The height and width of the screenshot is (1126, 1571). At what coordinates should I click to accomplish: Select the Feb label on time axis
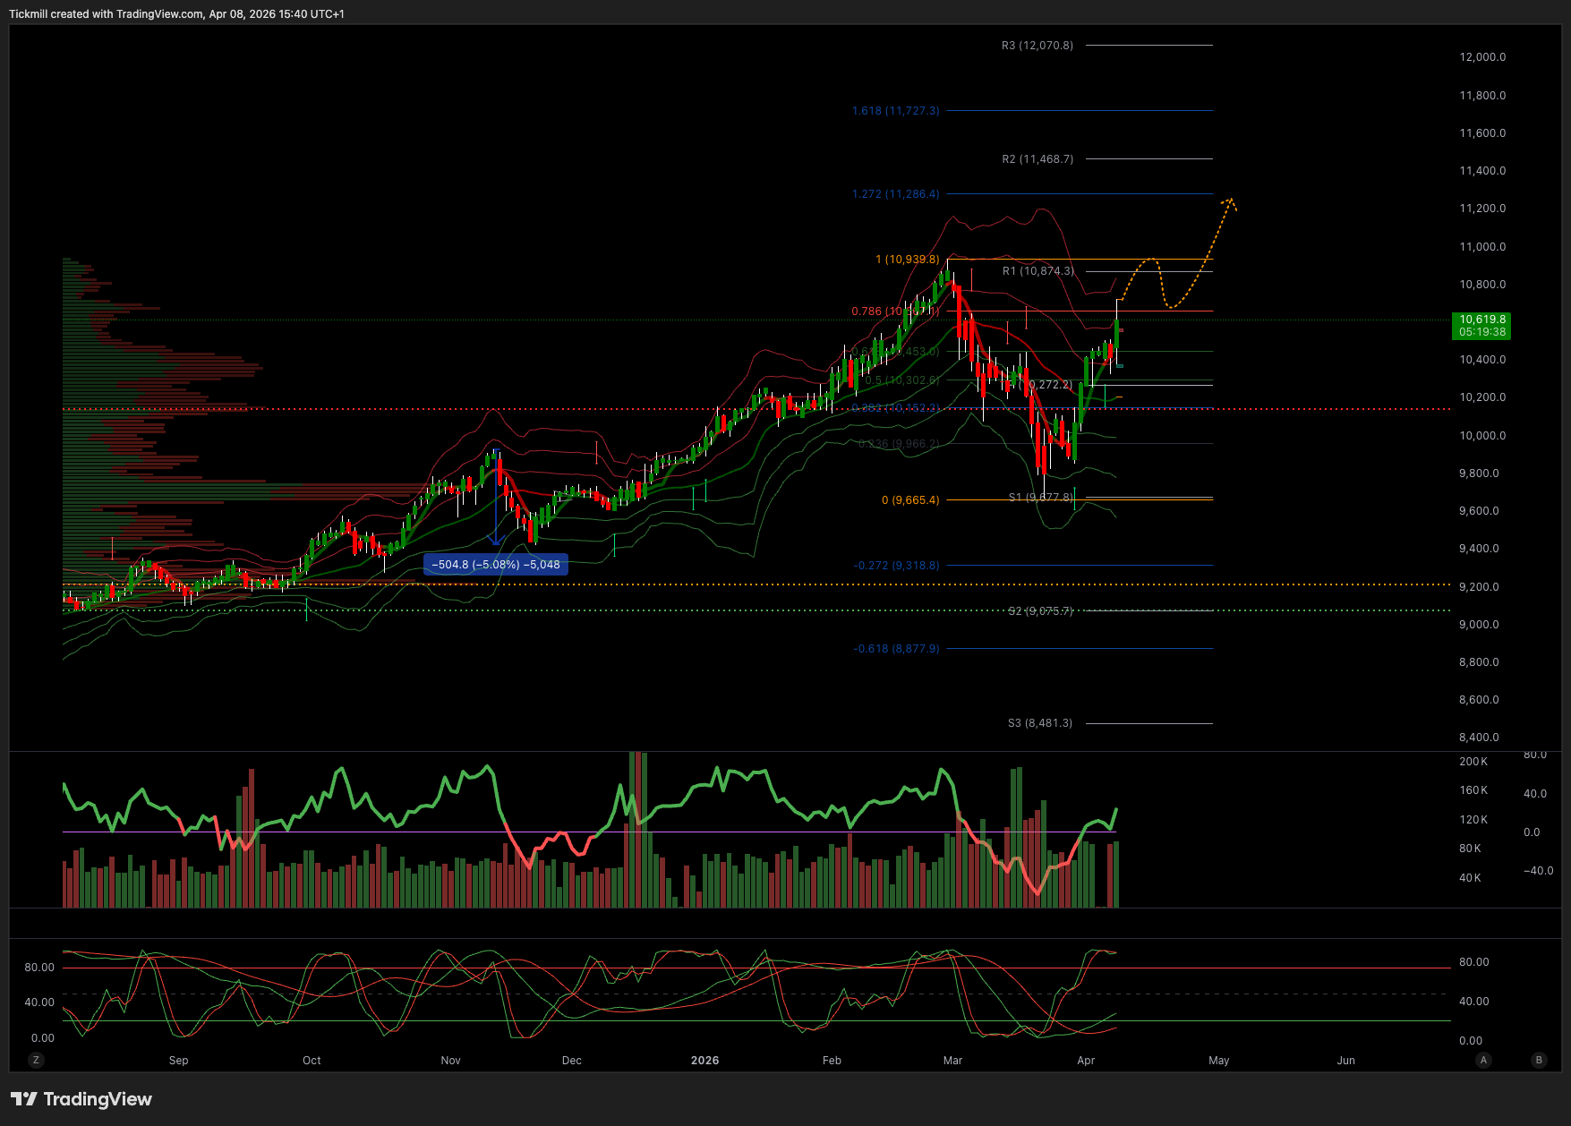click(x=832, y=1061)
